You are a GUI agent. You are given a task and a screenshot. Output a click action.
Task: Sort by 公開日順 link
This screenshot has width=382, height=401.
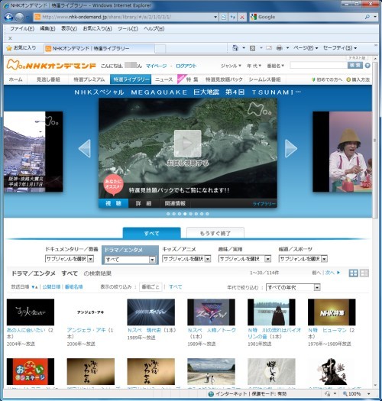click(51, 287)
